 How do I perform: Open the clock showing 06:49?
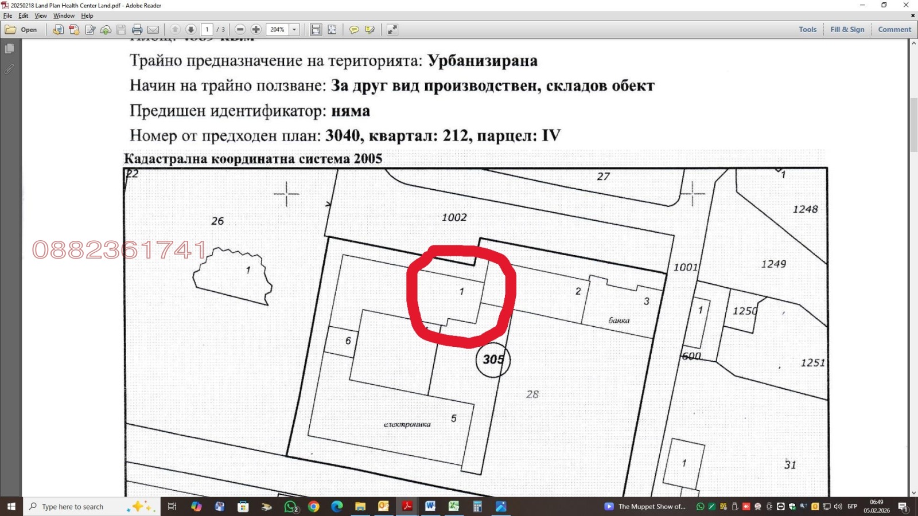877,506
